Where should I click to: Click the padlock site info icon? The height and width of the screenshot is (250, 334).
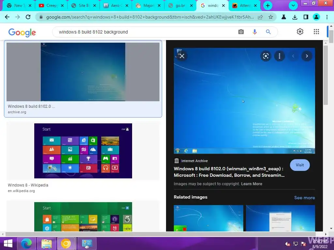[41, 17]
